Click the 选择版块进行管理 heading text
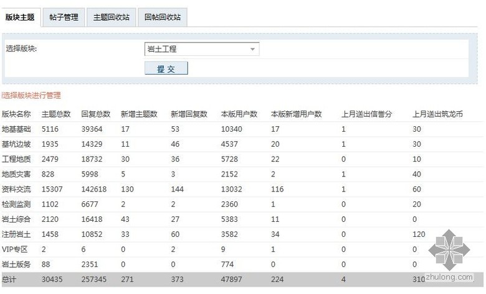 click(x=32, y=95)
